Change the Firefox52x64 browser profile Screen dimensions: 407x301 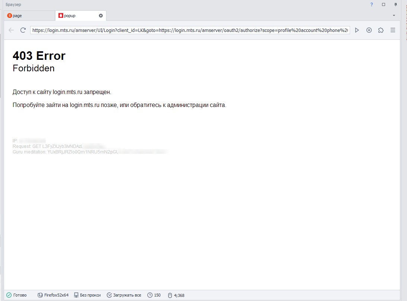point(53,295)
